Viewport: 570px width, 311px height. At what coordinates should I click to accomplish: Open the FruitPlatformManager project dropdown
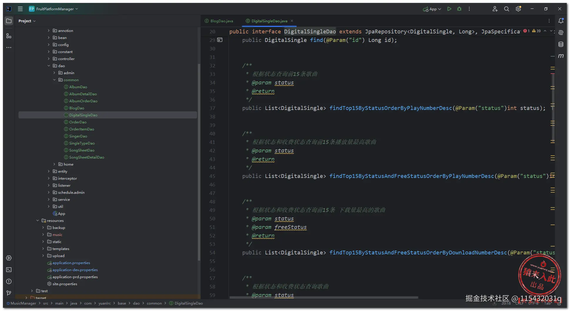tap(53, 9)
